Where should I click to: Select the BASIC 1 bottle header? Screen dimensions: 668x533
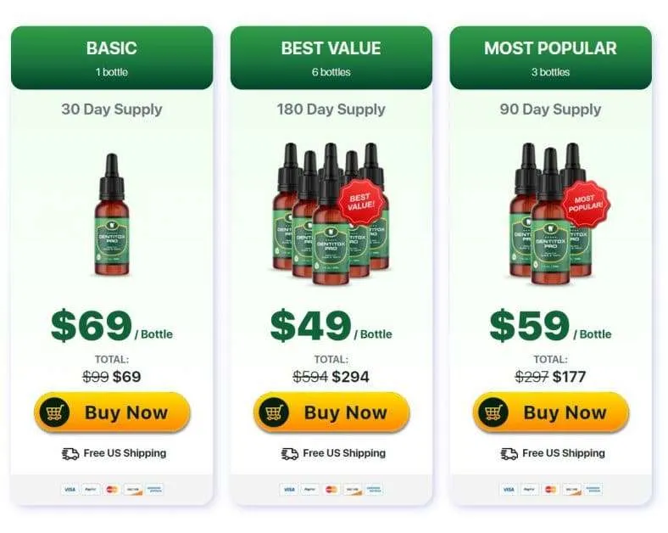point(112,58)
